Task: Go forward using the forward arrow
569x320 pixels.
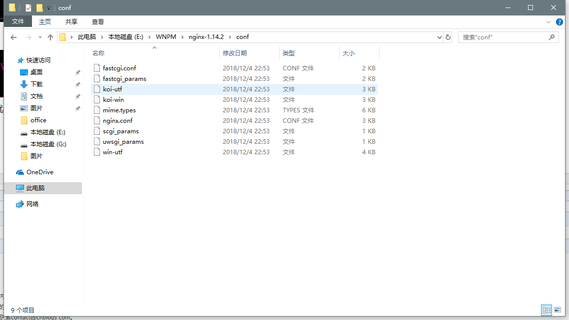Action: pyautogui.click(x=28, y=37)
